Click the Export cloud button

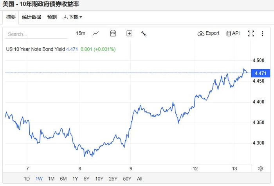pos(209,34)
